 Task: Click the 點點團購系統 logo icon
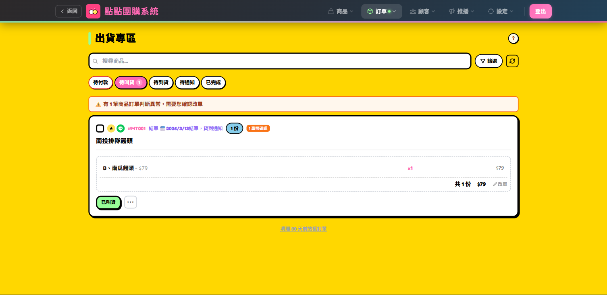pyautogui.click(x=93, y=11)
